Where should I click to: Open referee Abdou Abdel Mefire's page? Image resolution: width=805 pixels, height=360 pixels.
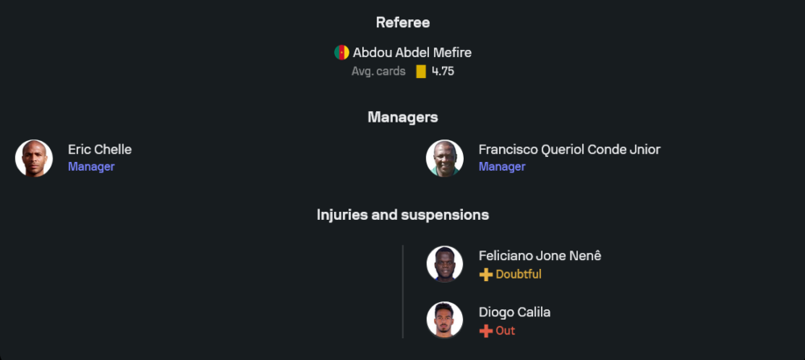click(x=412, y=52)
